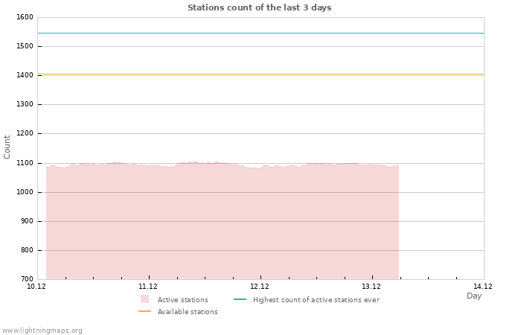Click the 1100 y-axis tick value
Screen dimensions: 521x335
tap(25, 163)
